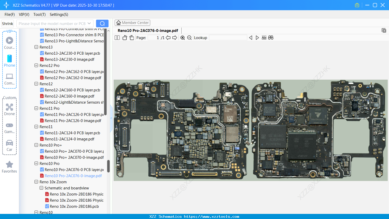Open Favorites in the sidebar
The image size is (389, 219).
[9, 167]
